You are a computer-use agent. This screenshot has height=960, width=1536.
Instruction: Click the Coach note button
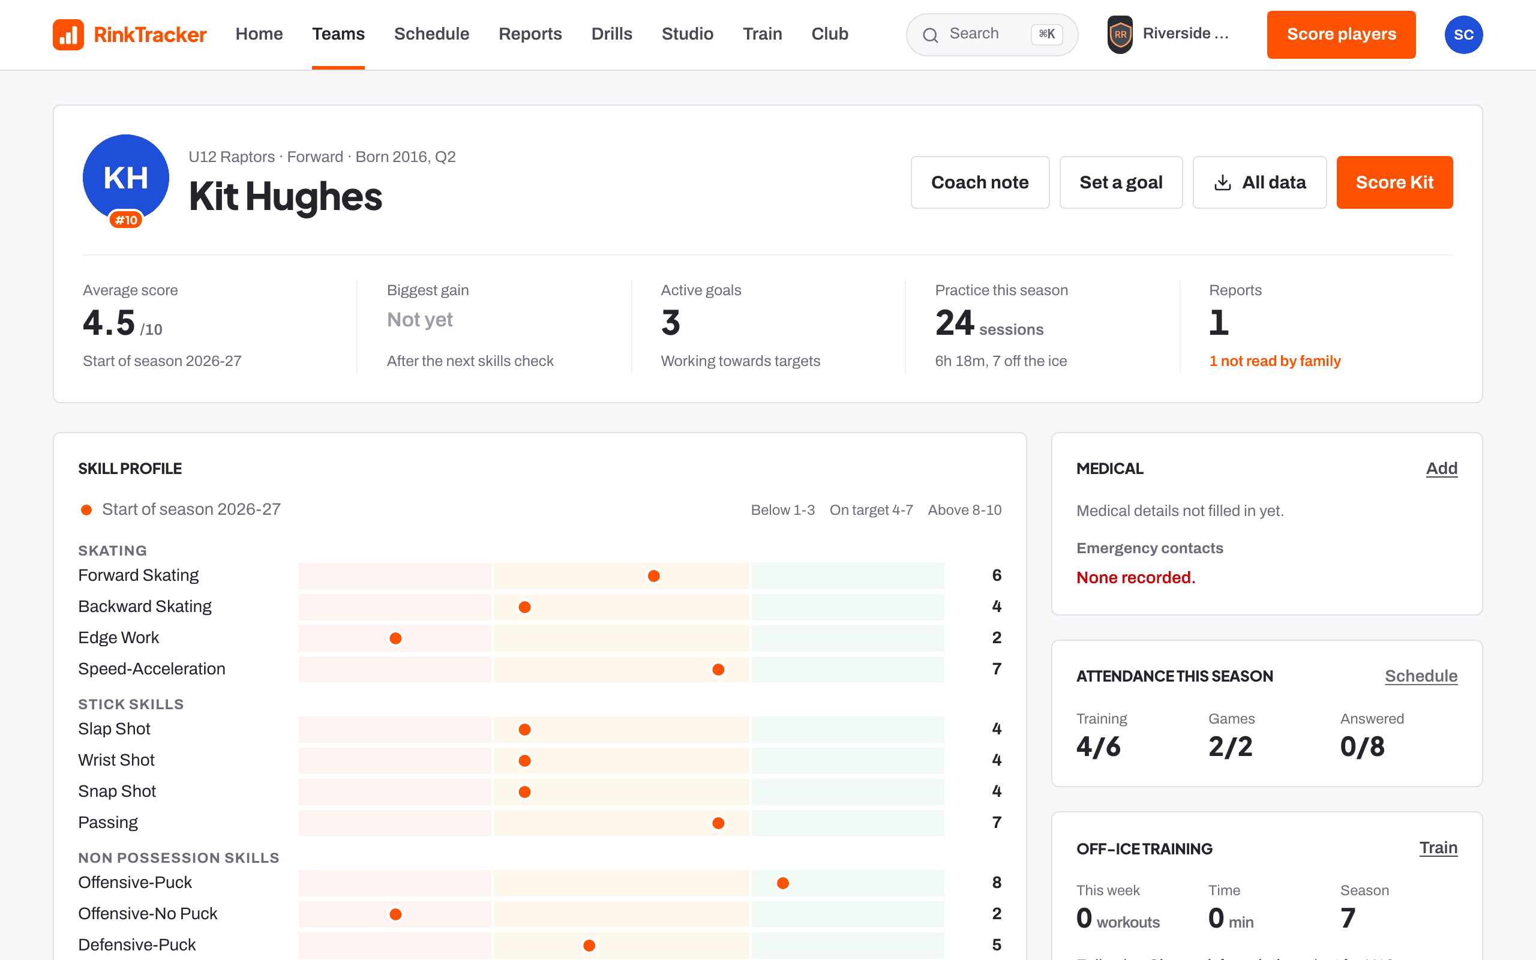[x=980, y=182]
